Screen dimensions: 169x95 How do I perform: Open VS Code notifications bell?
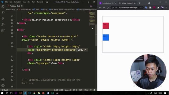(x=94, y=90)
